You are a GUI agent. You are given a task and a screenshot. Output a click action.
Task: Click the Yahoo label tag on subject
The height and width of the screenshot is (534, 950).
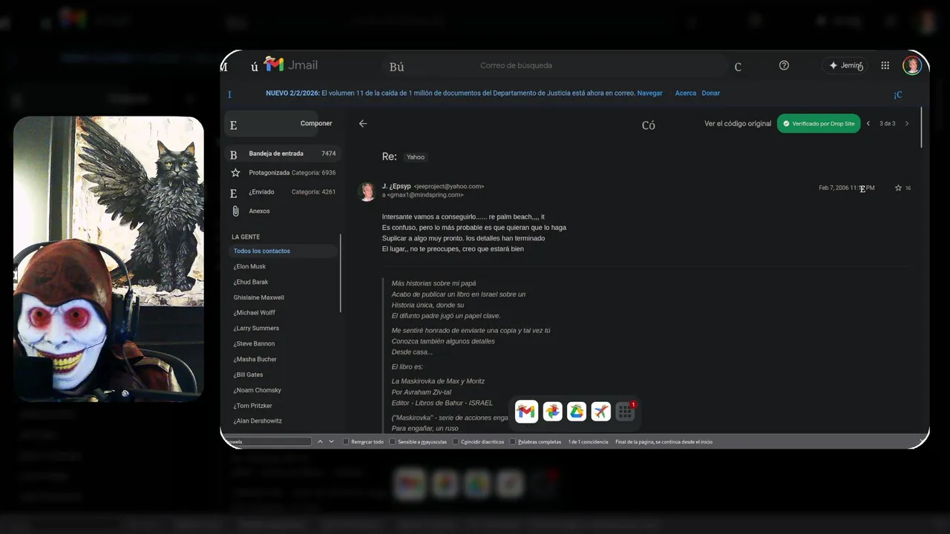click(x=416, y=157)
